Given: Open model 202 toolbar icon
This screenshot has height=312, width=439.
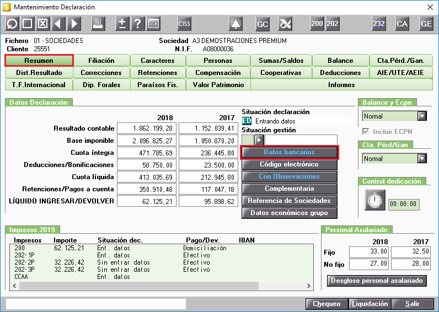Looking at the screenshot, I should point(333,24).
